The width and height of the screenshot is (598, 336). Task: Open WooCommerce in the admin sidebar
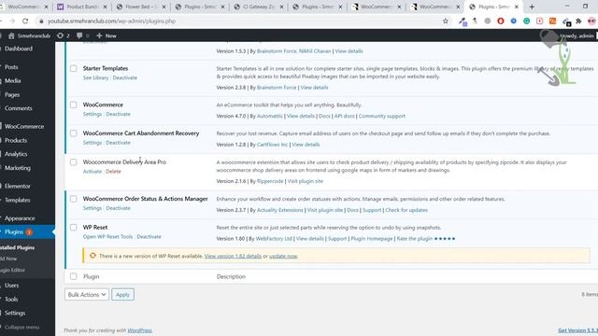pos(24,127)
